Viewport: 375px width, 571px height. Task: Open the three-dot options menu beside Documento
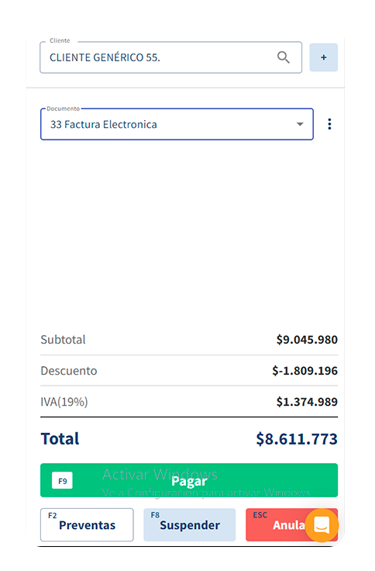(329, 124)
